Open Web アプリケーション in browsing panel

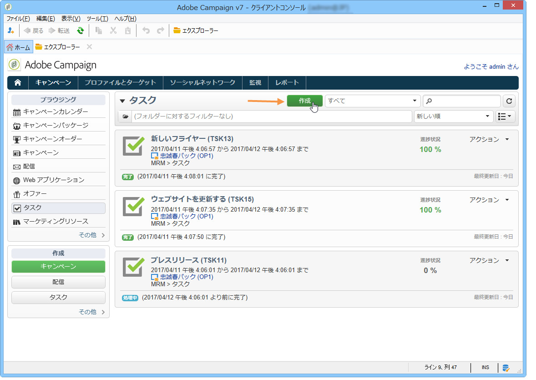coord(58,180)
